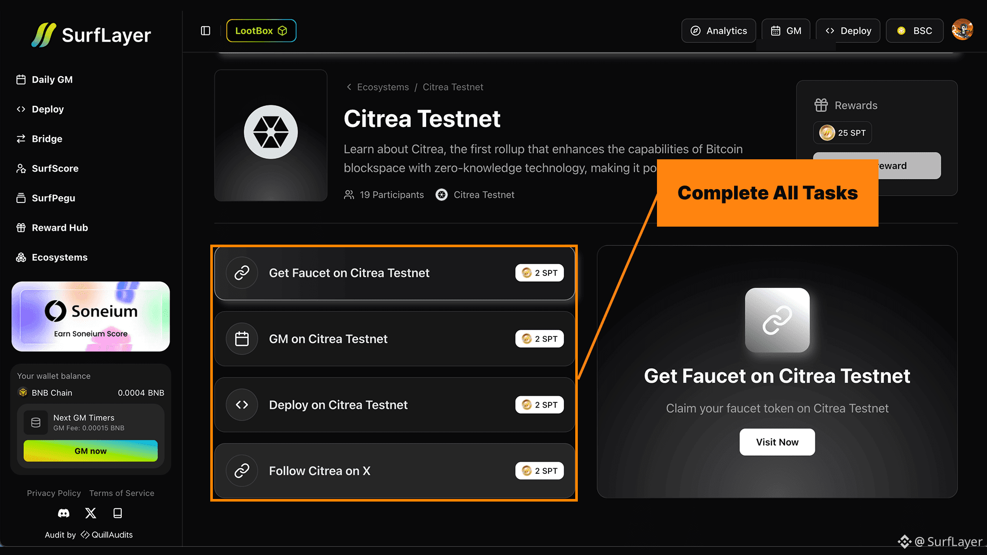Open the BSC network selector
The width and height of the screenshot is (987, 555).
point(915,31)
